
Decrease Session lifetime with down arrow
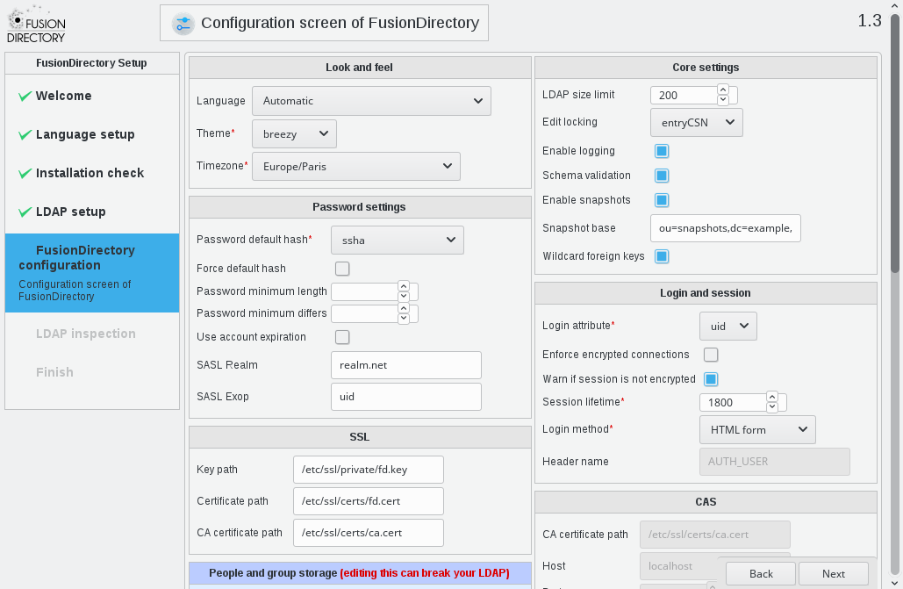coord(771,407)
